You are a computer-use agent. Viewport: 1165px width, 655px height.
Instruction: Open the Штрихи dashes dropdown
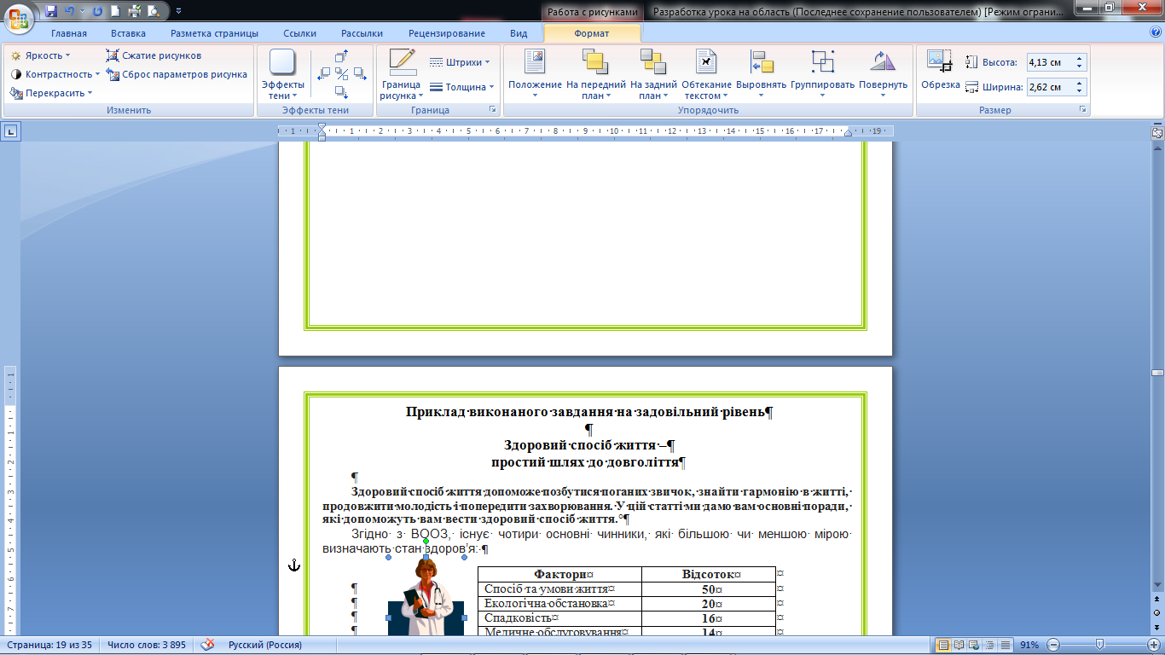460,62
